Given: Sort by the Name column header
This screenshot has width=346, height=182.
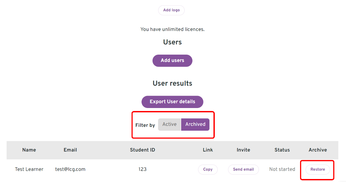Looking at the screenshot, I should 29,150.
